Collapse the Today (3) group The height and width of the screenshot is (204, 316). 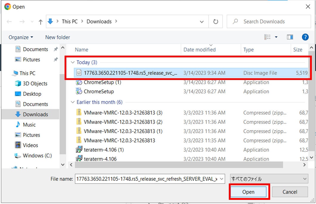(72, 62)
